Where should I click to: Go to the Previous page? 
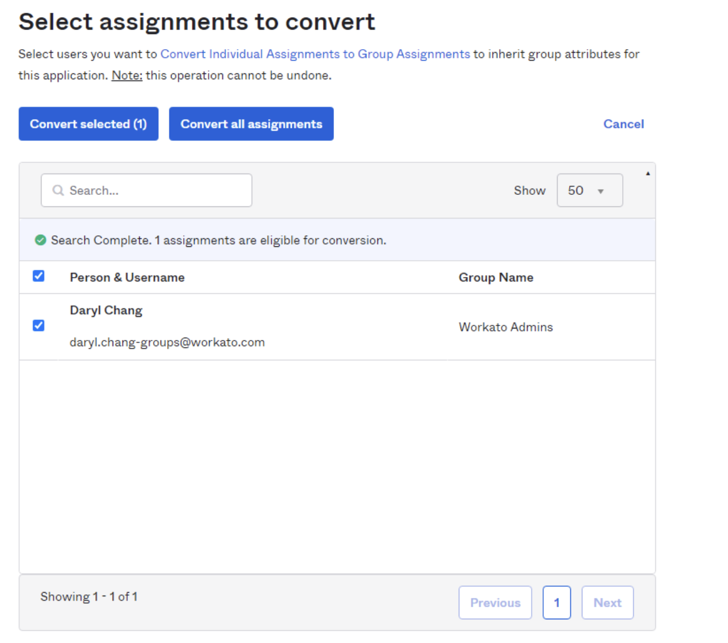(x=495, y=603)
